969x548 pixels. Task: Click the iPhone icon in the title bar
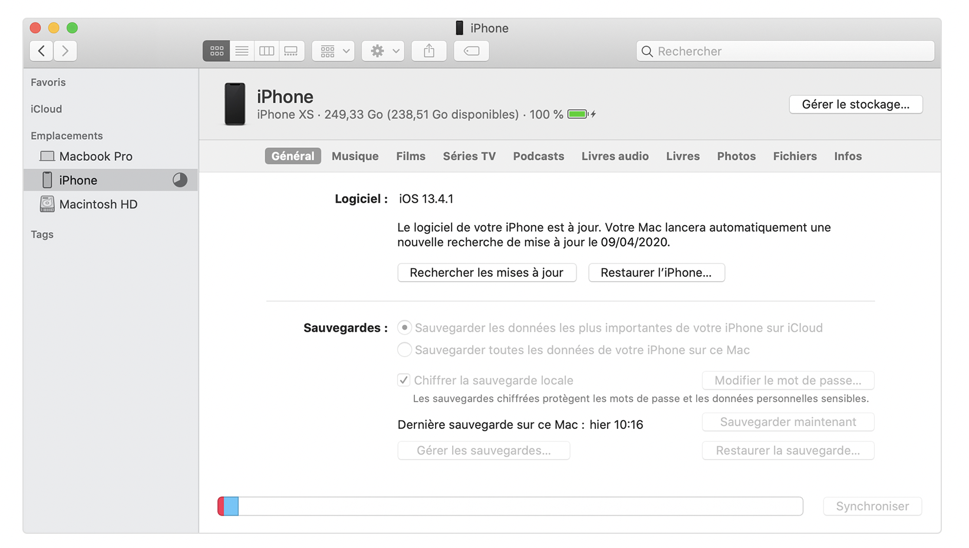tap(460, 28)
